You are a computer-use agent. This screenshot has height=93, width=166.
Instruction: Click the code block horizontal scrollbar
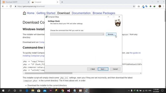click(49, 73)
